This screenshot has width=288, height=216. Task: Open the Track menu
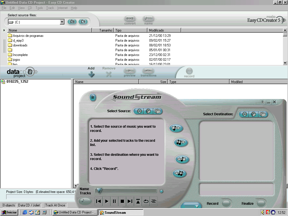point(50,8)
